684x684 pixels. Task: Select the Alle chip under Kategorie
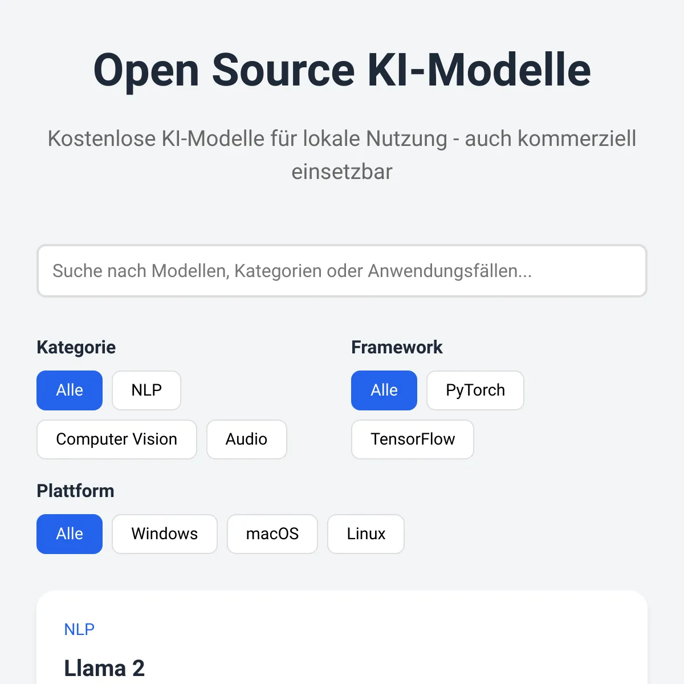[x=70, y=390]
